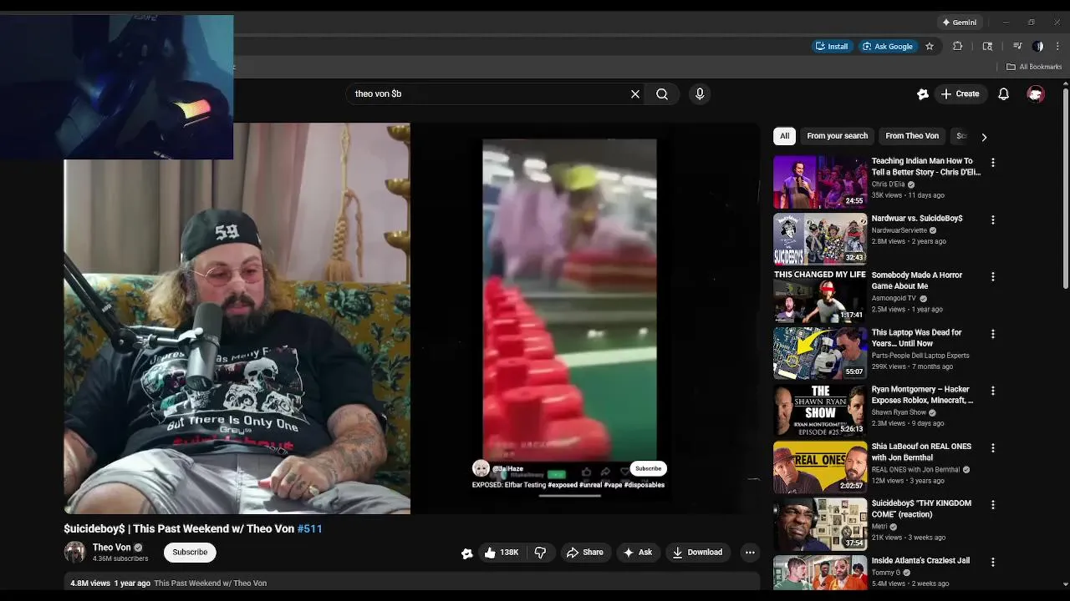Select the All filter chip

[784, 136]
